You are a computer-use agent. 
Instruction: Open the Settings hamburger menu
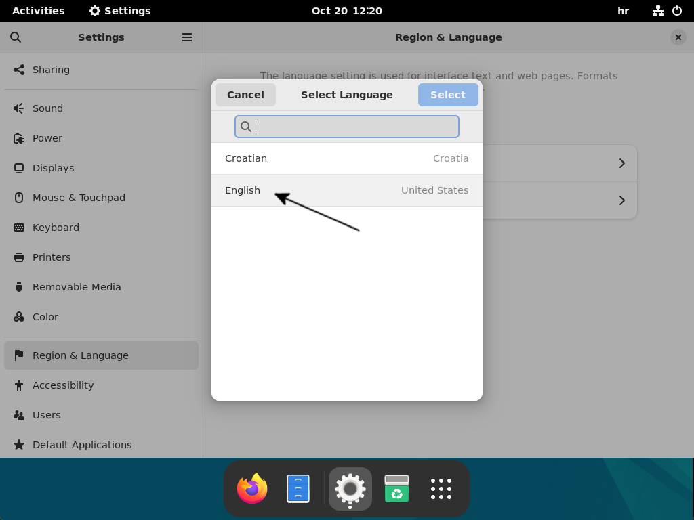point(187,37)
